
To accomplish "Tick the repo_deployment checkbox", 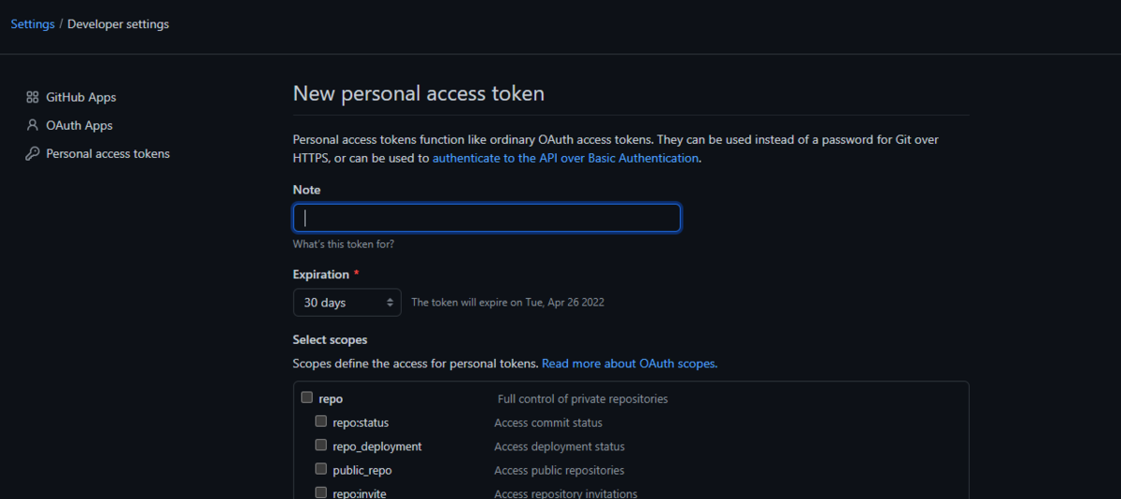I will (320, 446).
